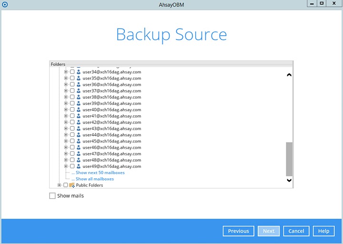Go back with the Previous button
343x244 pixels.
pos(238,231)
